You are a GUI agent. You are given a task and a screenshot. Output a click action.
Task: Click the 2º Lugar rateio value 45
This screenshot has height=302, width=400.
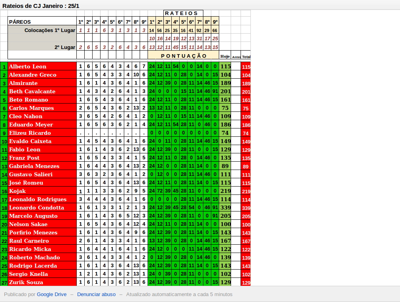click(175, 47)
